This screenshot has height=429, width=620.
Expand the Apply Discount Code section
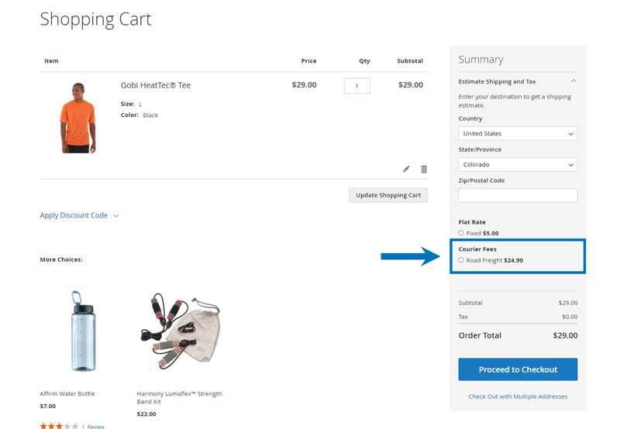click(x=79, y=215)
